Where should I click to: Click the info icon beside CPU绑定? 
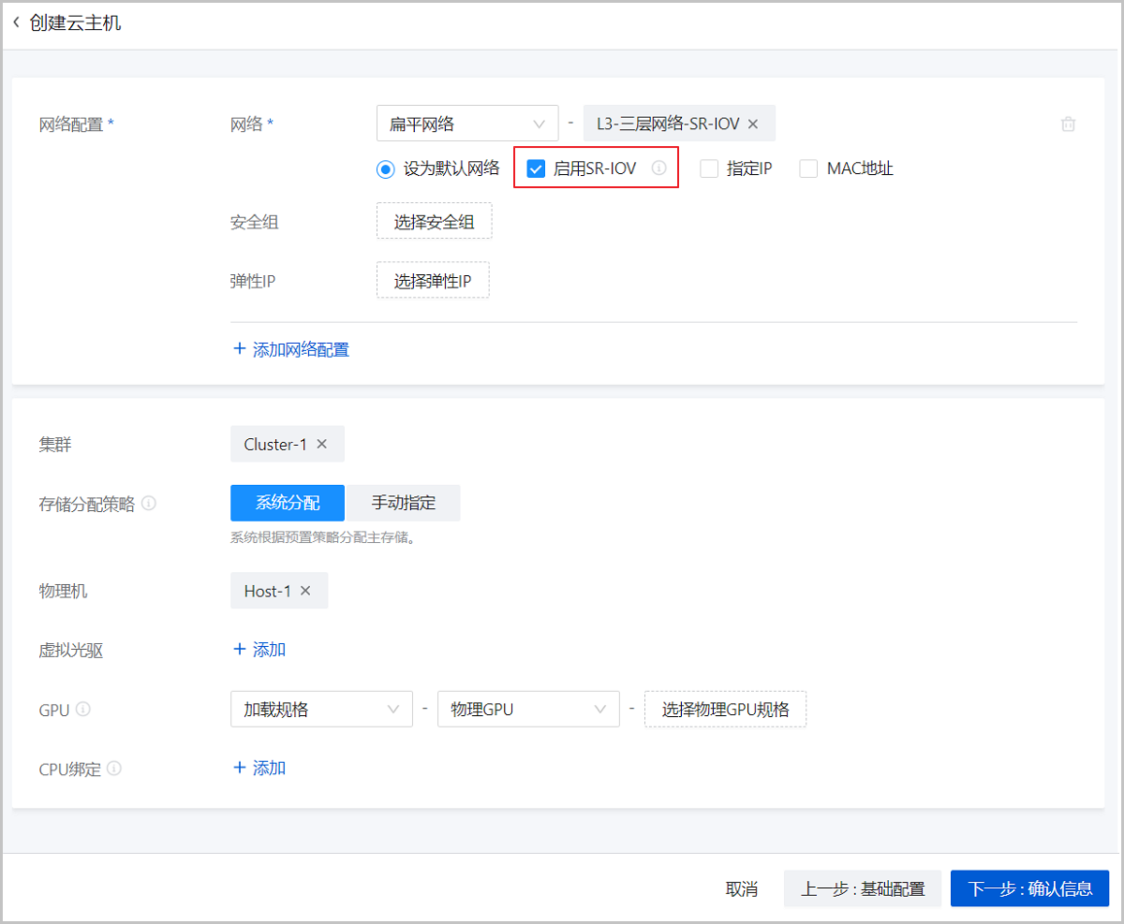click(114, 769)
